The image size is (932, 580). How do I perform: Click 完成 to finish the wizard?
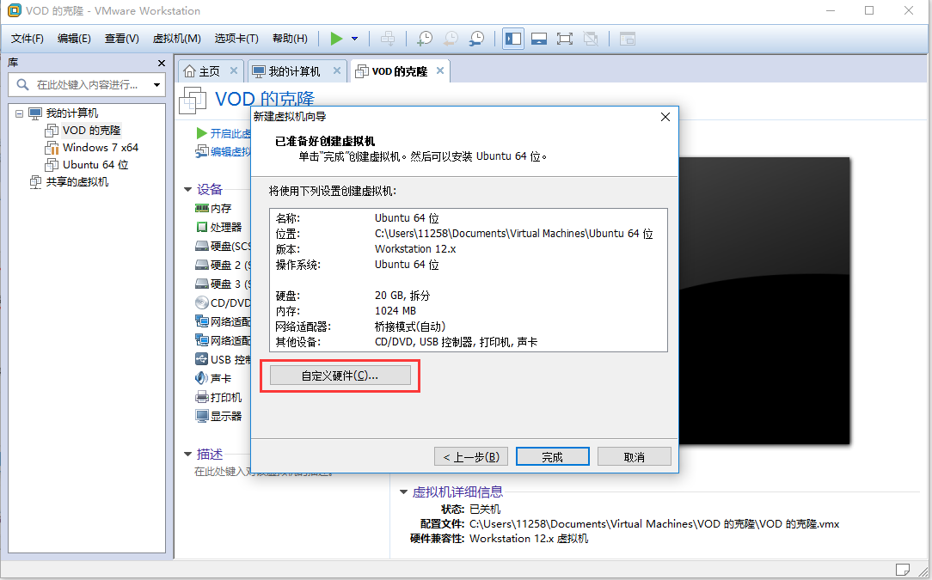pyautogui.click(x=552, y=457)
